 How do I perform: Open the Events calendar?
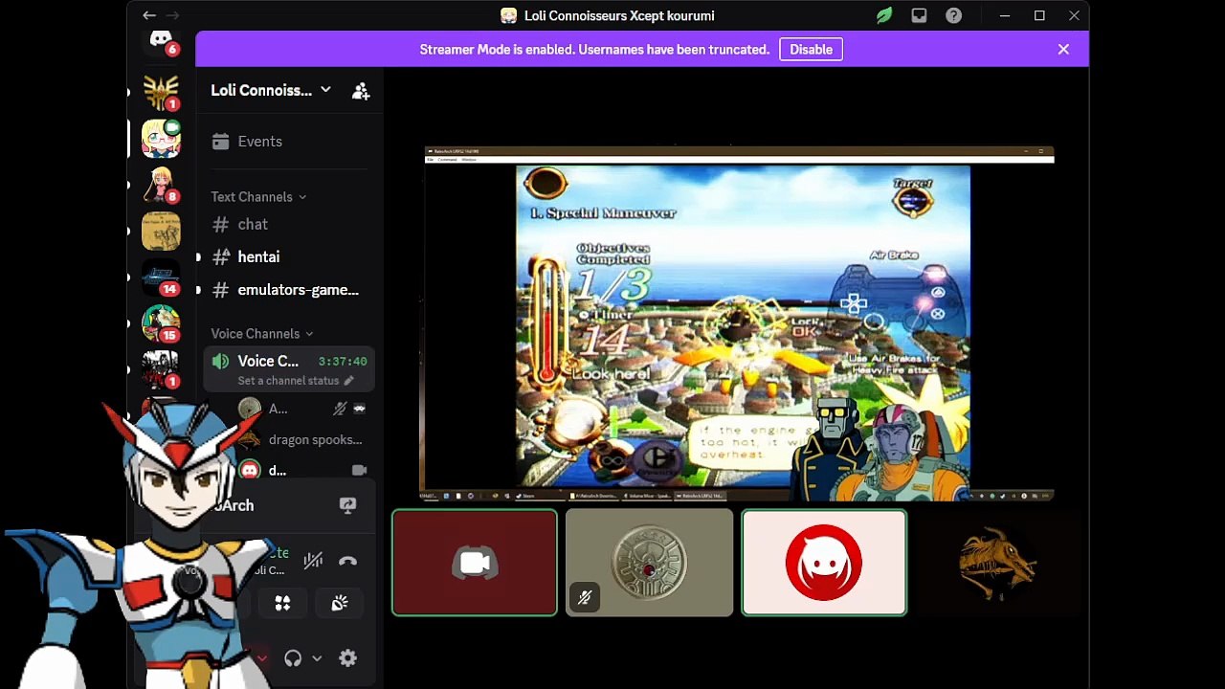pyautogui.click(x=288, y=142)
